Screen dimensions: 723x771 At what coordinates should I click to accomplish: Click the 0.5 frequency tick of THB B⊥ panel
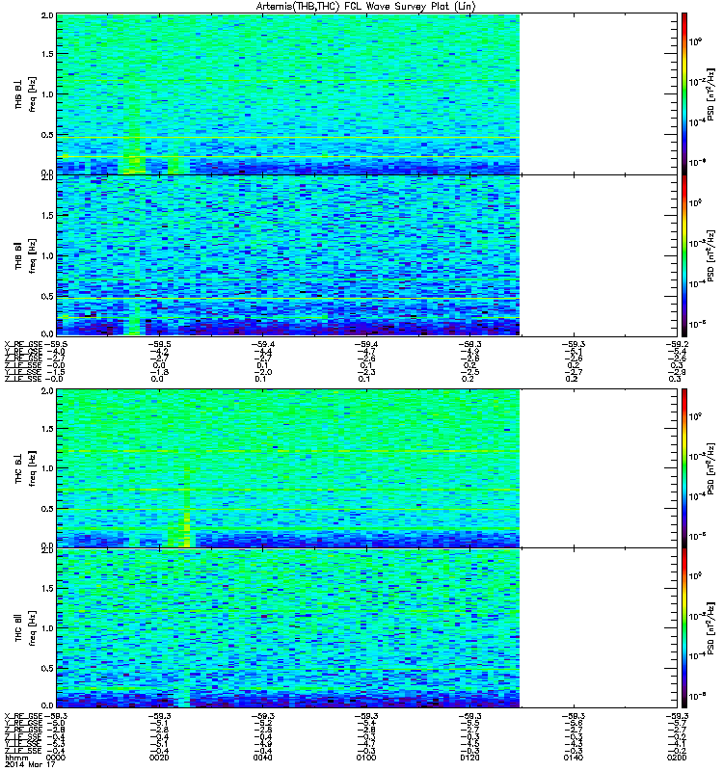click(47, 135)
